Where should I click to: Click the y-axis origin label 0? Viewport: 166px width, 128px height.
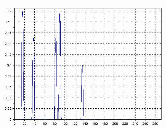coord(10,119)
